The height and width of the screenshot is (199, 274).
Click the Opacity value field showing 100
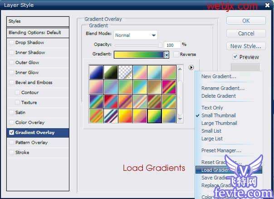click(x=172, y=45)
